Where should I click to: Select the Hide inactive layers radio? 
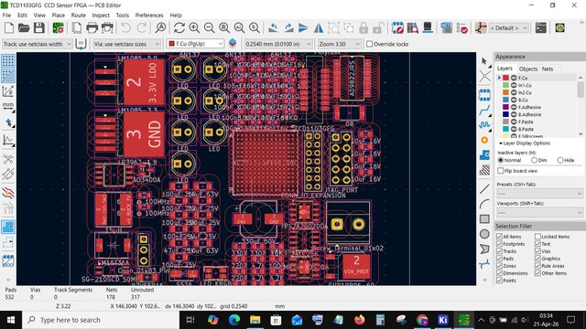point(559,160)
